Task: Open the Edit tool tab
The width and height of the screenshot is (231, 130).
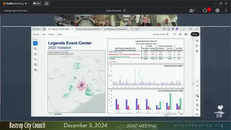Action: click(44, 34)
